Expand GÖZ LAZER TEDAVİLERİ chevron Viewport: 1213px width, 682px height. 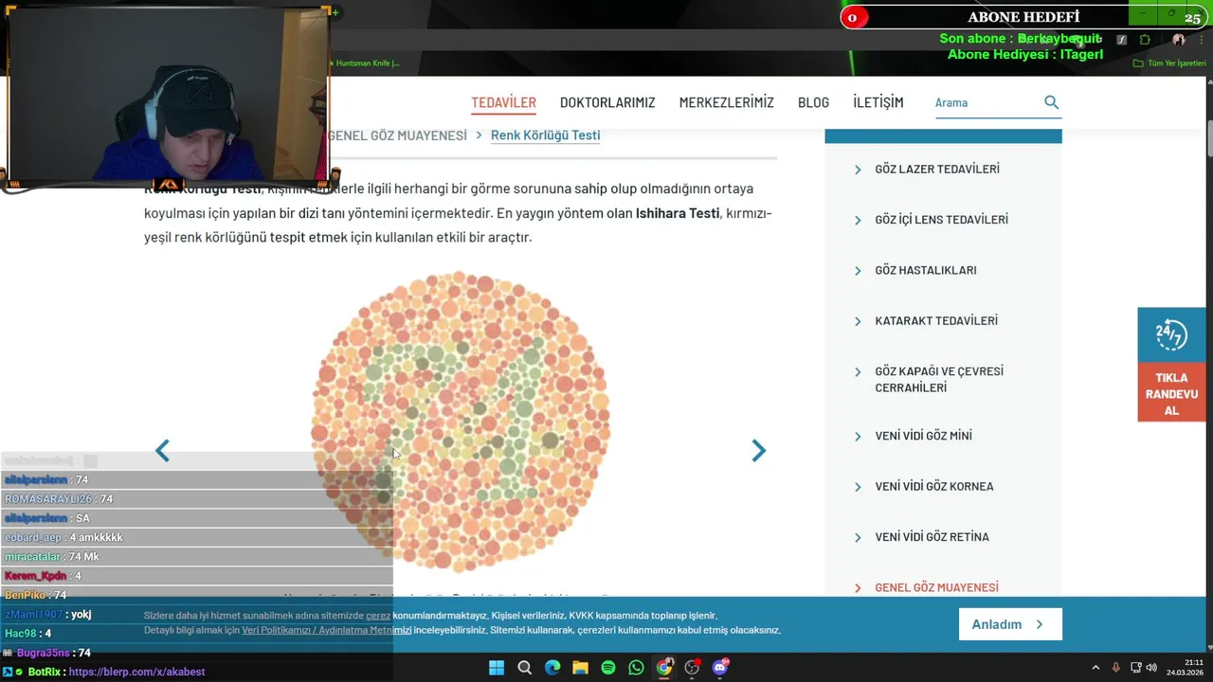pyautogui.click(x=858, y=170)
